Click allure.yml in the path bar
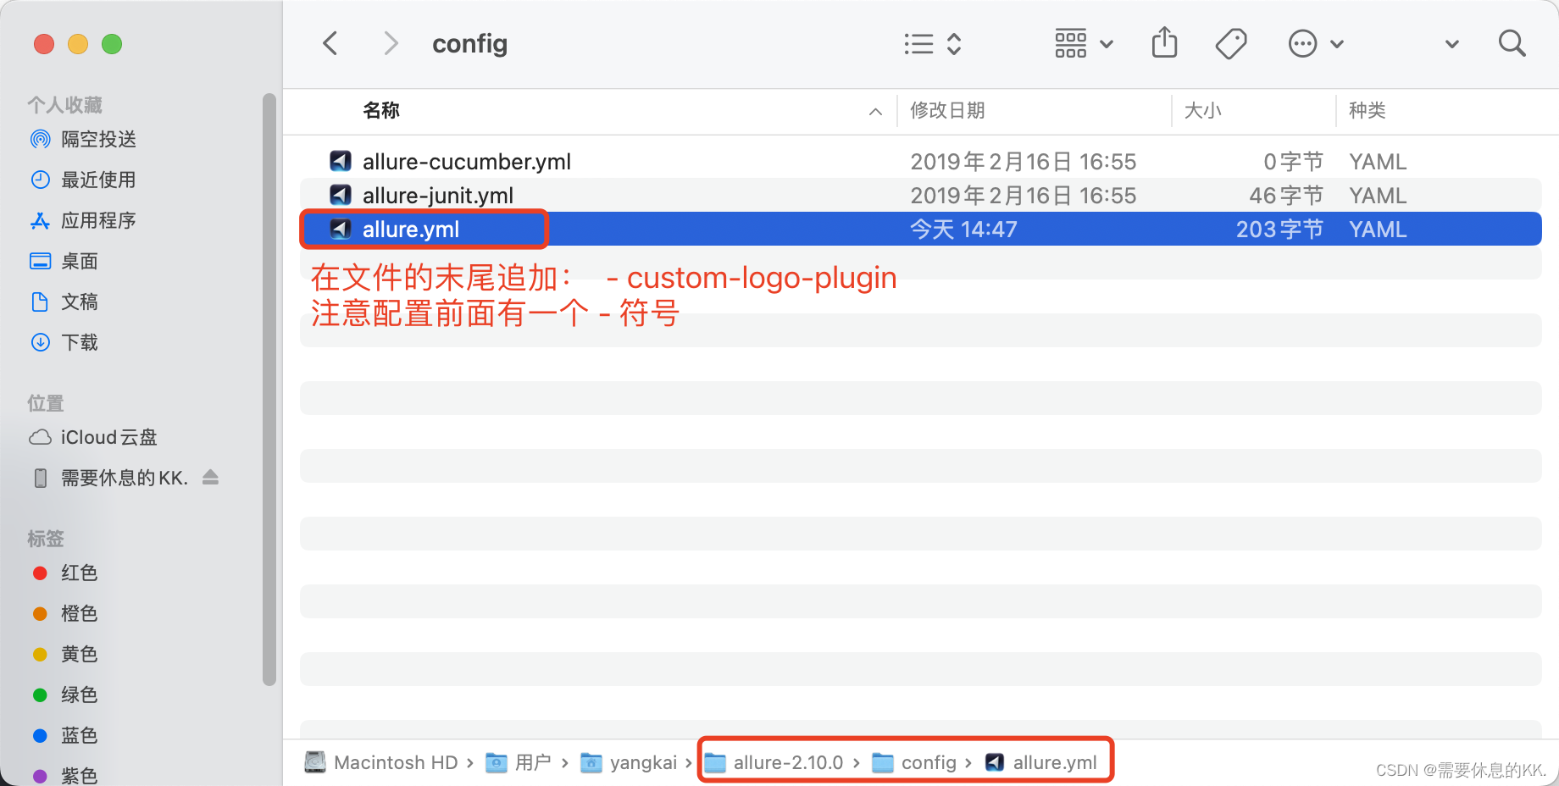 pos(1041,762)
